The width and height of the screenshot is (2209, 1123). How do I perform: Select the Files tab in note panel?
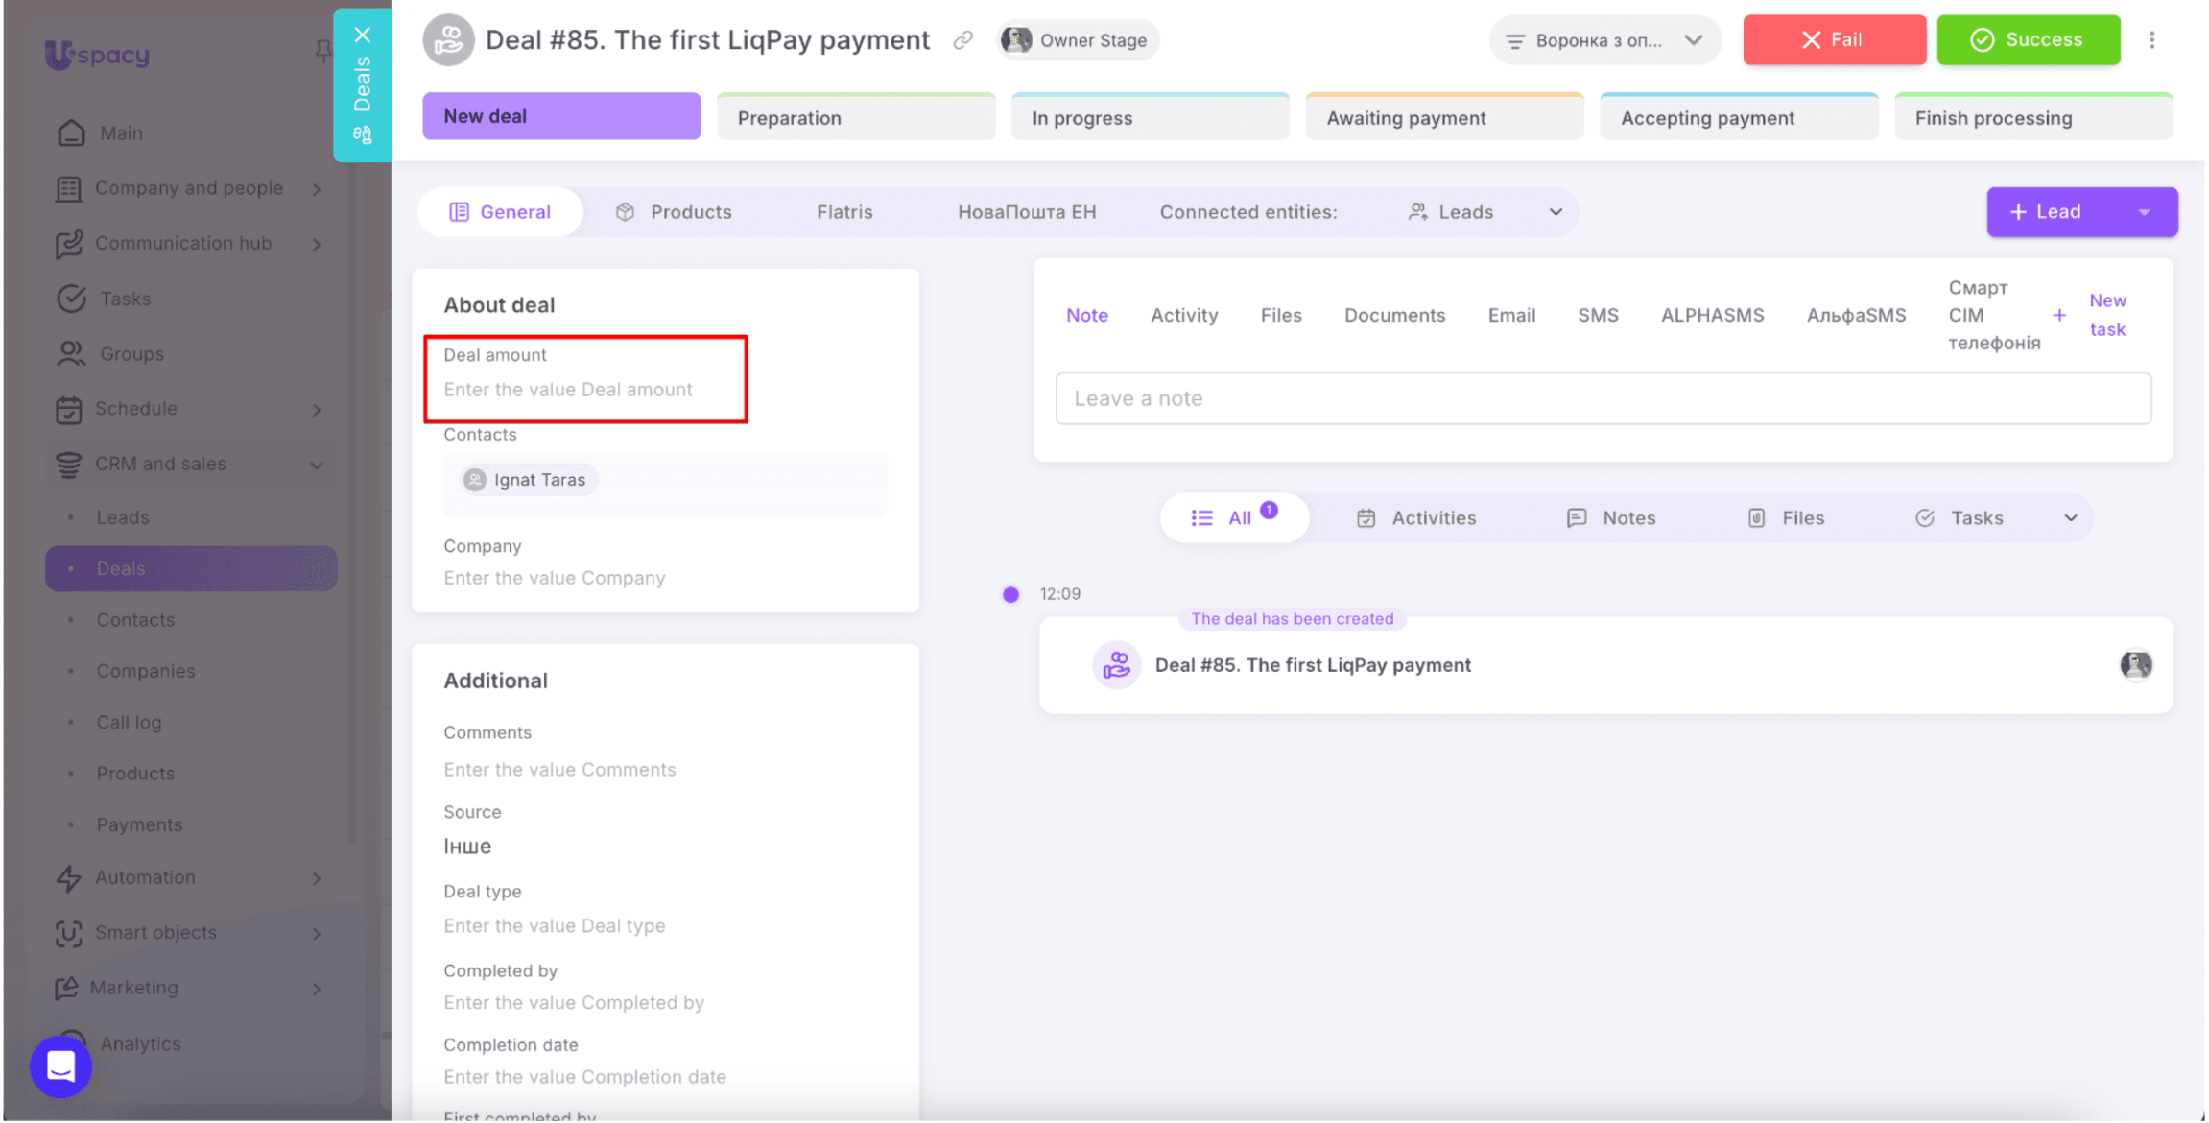(x=1281, y=315)
